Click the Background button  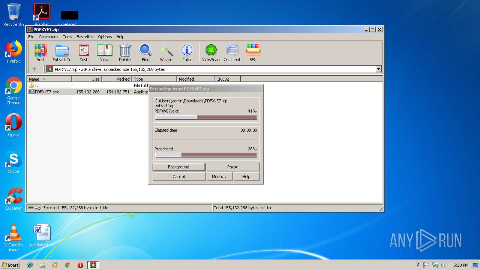(x=179, y=167)
